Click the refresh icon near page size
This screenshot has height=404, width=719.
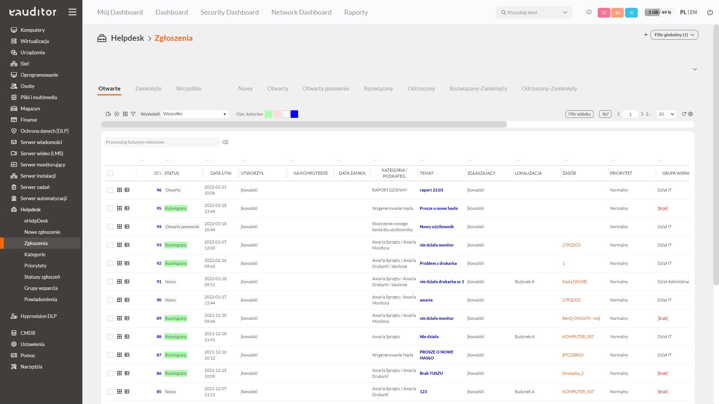[684, 114]
